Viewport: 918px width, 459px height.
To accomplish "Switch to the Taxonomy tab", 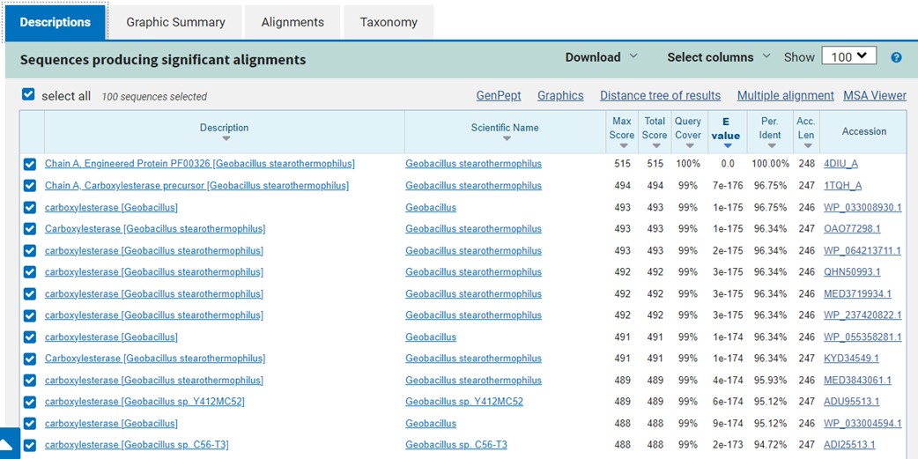I will (389, 22).
